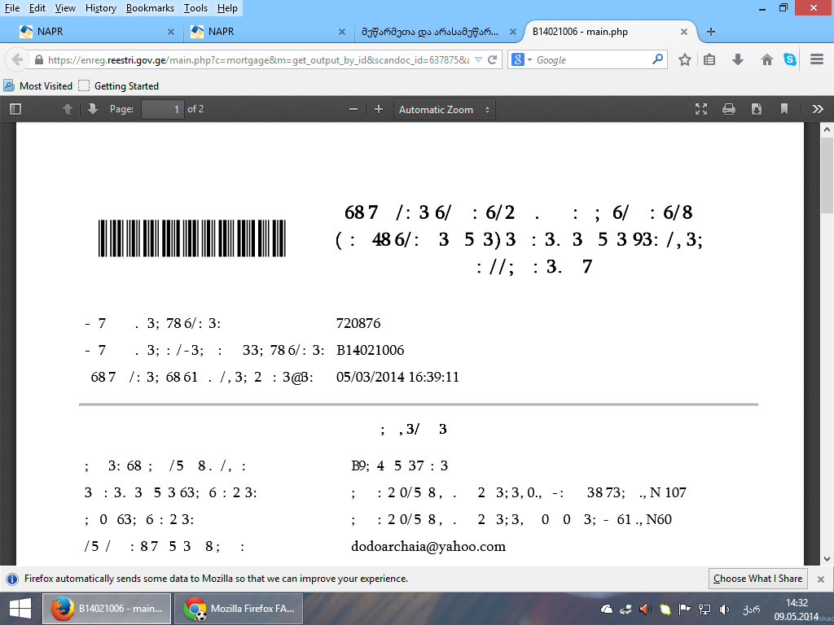Viewport: 834px width, 625px height.
Task: Download the PDF file
Action: (x=757, y=109)
